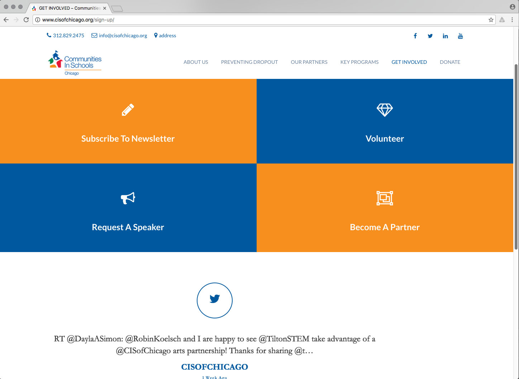Viewport: 519px width, 379px height.
Task: Click the megaphone icon for speaker request
Action: (128, 198)
